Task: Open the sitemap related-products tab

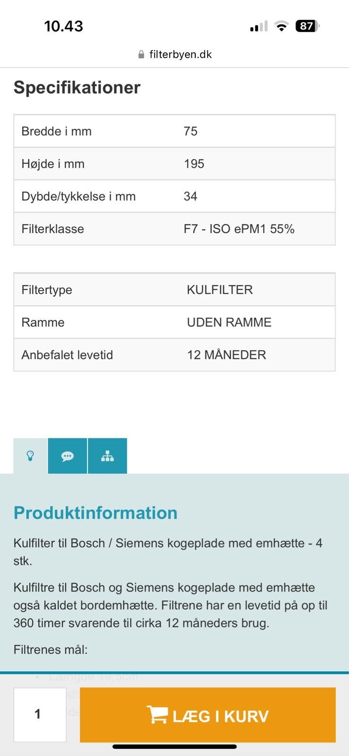Action: (107, 455)
